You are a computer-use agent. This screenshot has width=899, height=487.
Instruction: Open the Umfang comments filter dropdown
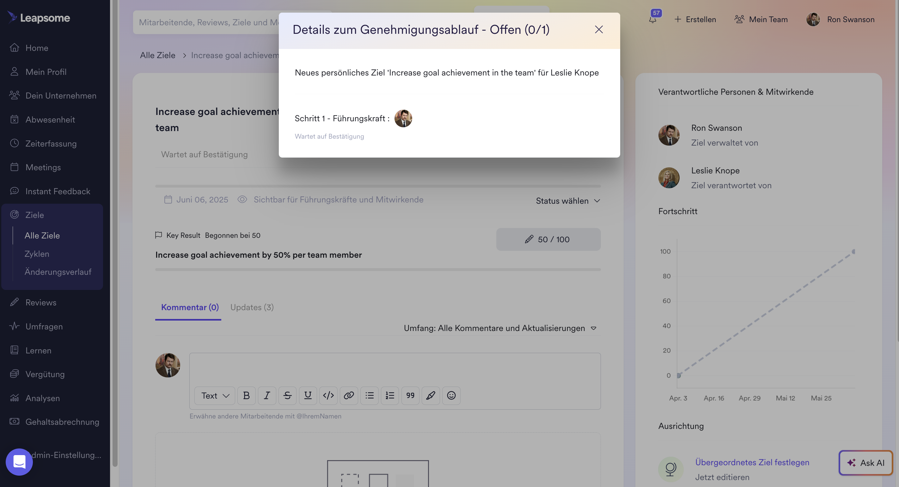pyautogui.click(x=500, y=328)
